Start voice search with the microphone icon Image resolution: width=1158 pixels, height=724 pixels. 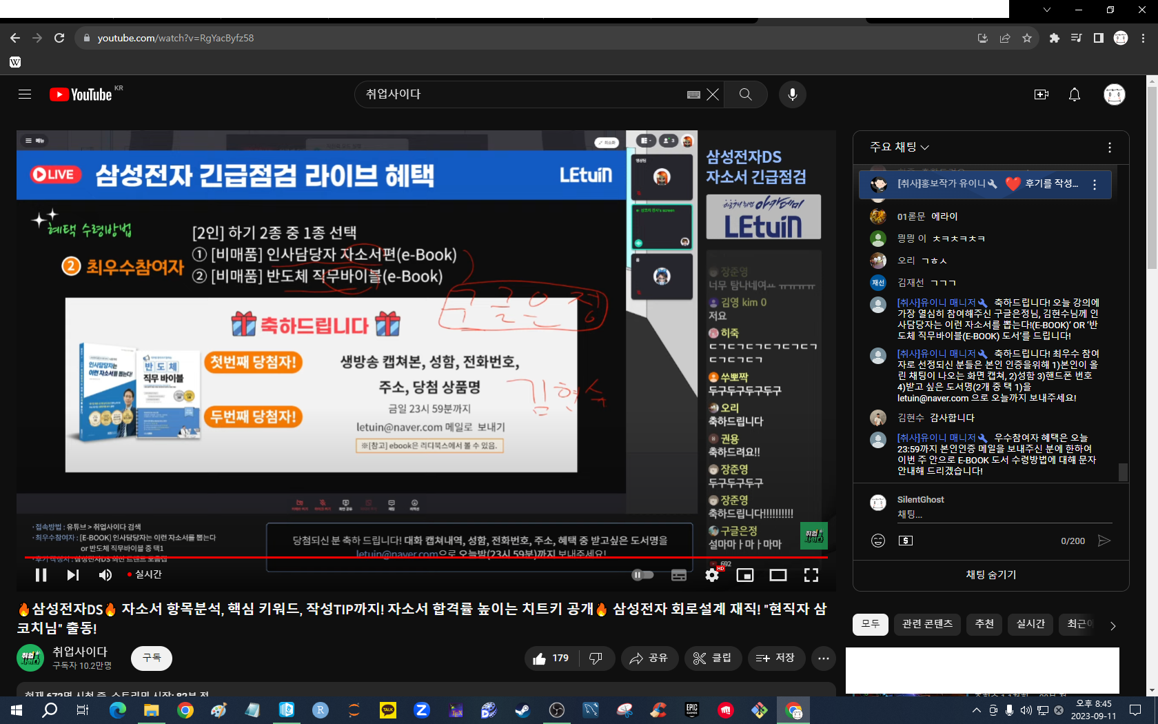(x=793, y=94)
